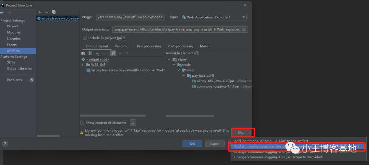Switch to the Pre-processing tab
The height and width of the screenshot is (165, 369).
(x=149, y=46)
